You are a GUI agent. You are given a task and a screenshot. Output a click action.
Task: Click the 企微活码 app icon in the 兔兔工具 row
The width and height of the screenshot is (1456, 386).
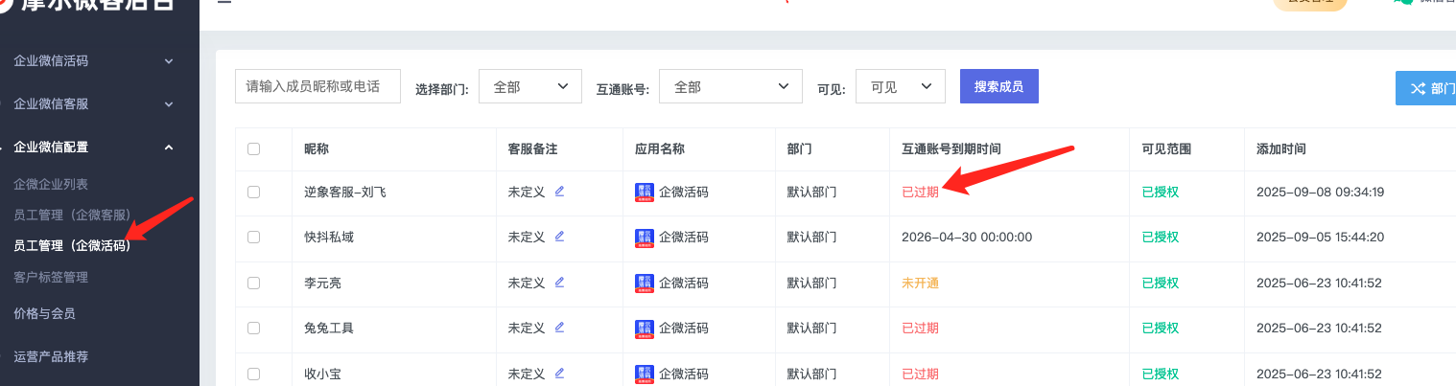644,329
